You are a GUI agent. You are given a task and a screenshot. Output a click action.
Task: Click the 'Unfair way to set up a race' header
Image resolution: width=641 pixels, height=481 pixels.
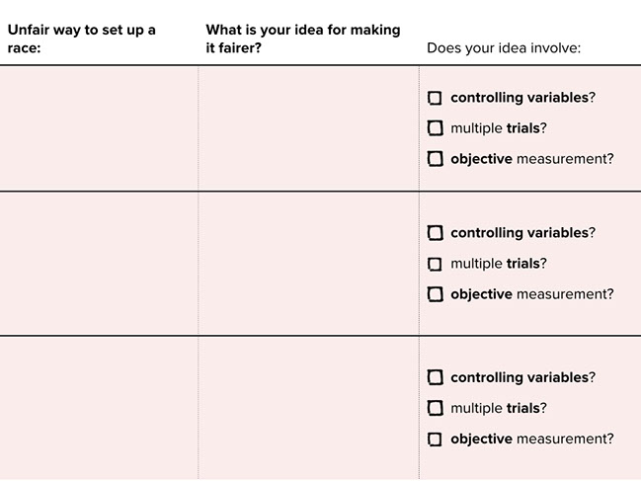coord(81,39)
